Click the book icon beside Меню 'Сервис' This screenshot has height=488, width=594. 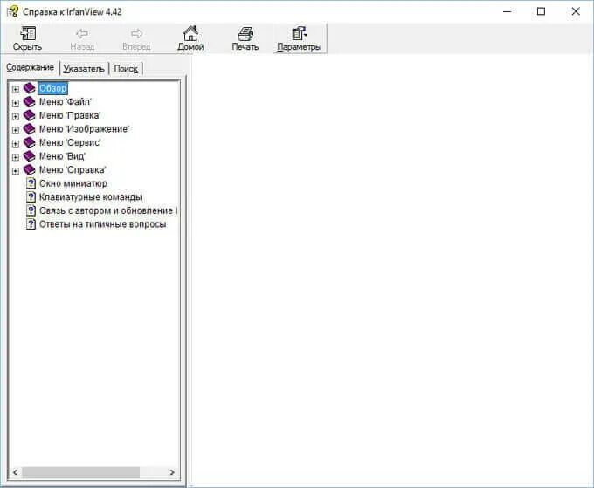(x=29, y=142)
